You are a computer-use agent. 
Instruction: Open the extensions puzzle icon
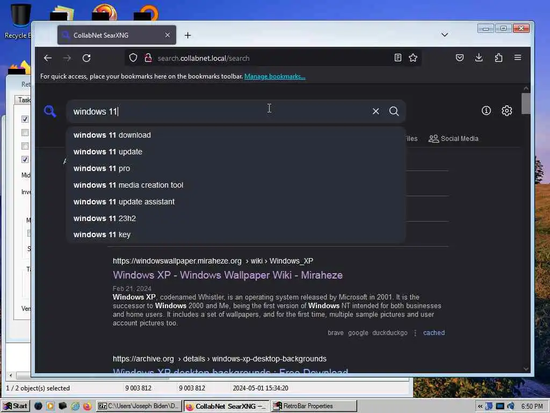click(498, 58)
